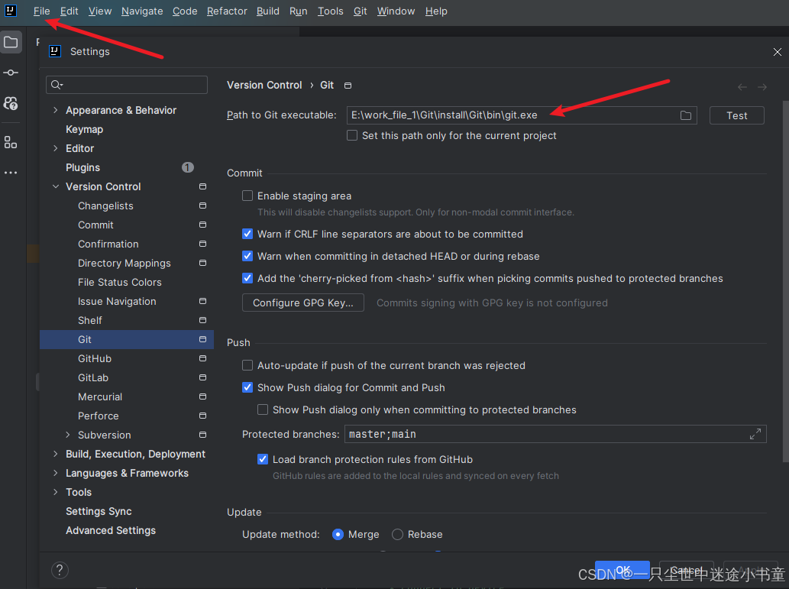
Task: Click the project icon next to GitLab
Action: pyautogui.click(x=202, y=377)
